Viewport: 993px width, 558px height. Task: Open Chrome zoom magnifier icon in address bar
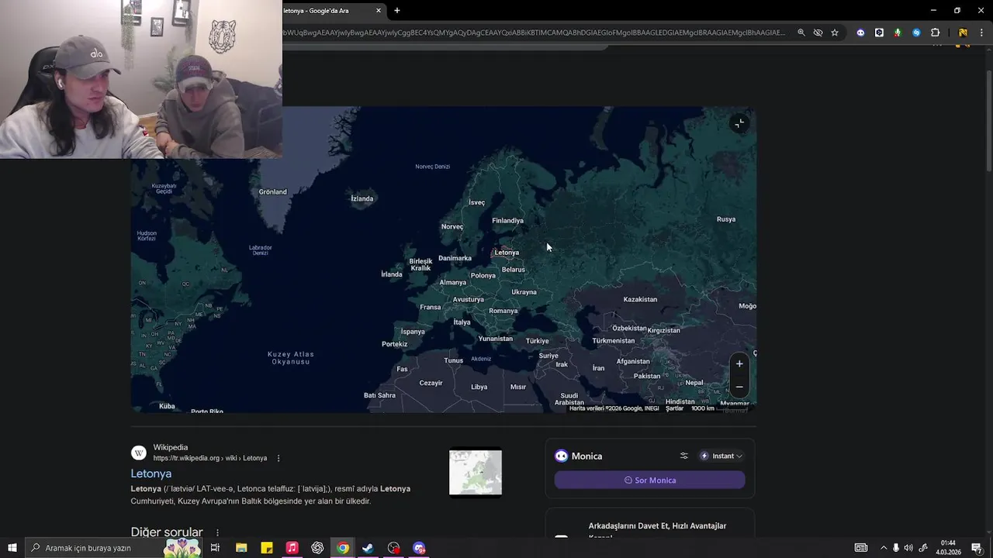(x=801, y=33)
